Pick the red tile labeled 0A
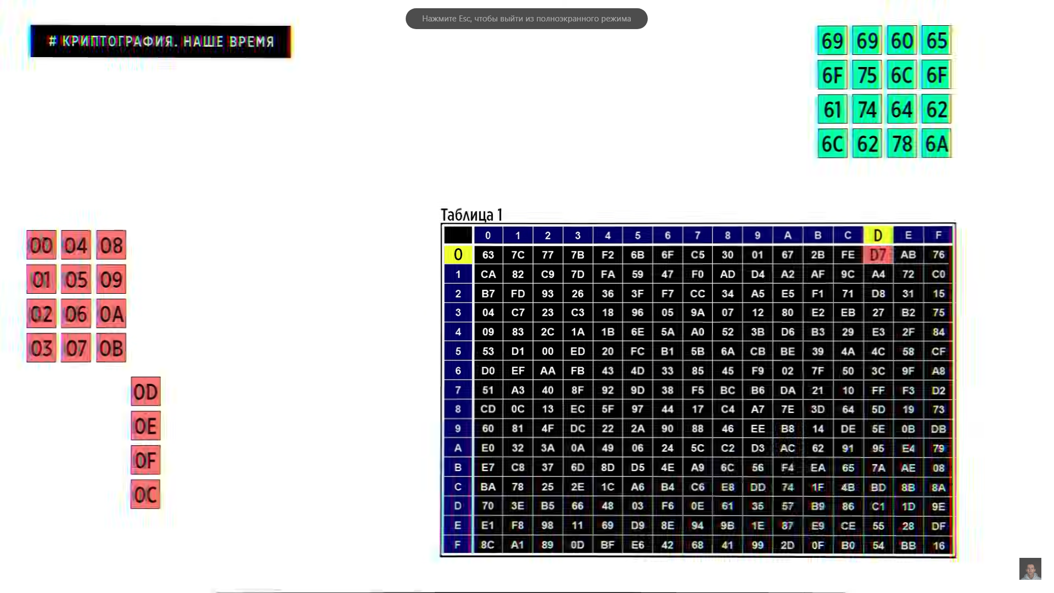The width and height of the screenshot is (1054, 593). (x=111, y=314)
